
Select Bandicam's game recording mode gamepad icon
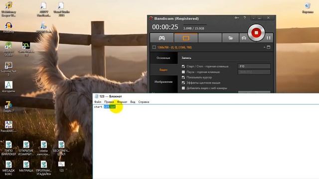tap(161, 38)
